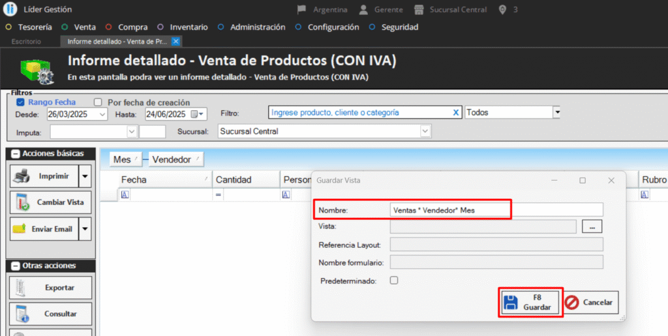Open the Inventario menu

(x=189, y=27)
